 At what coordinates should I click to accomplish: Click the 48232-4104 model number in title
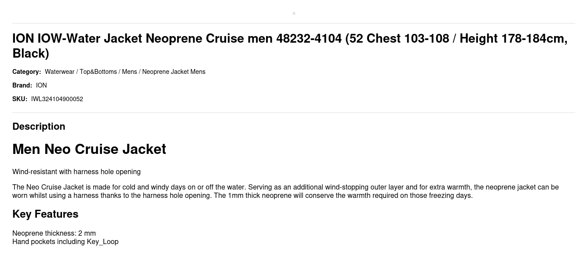(309, 38)
